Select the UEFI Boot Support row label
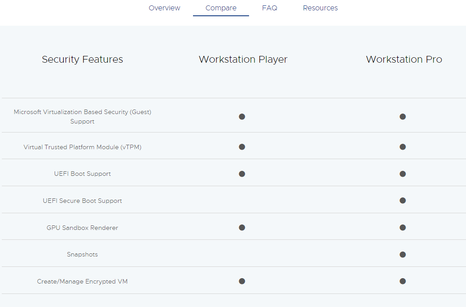This screenshot has width=466, height=307. point(82,174)
